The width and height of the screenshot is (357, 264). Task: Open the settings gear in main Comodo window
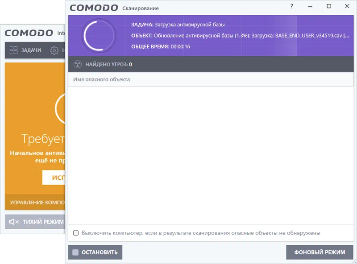click(x=54, y=50)
